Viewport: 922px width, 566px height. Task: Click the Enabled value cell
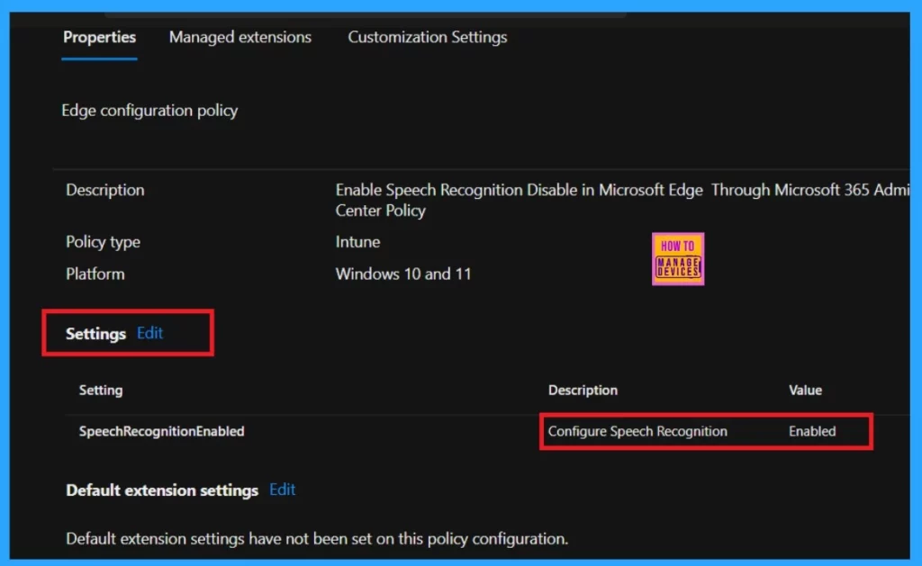pos(812,431)
